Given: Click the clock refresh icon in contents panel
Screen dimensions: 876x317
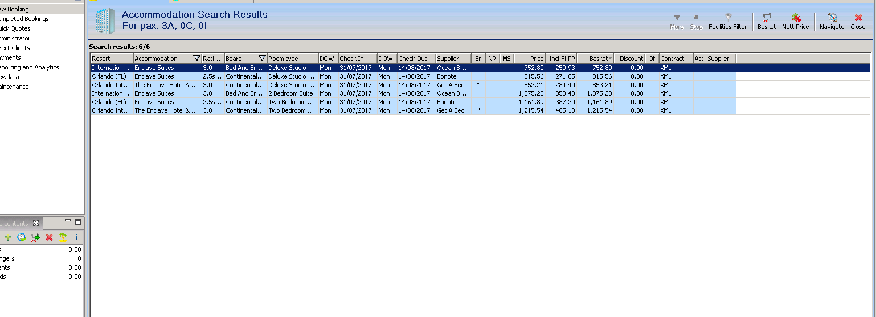Looking at the screenshot, I should coord(22,237).
